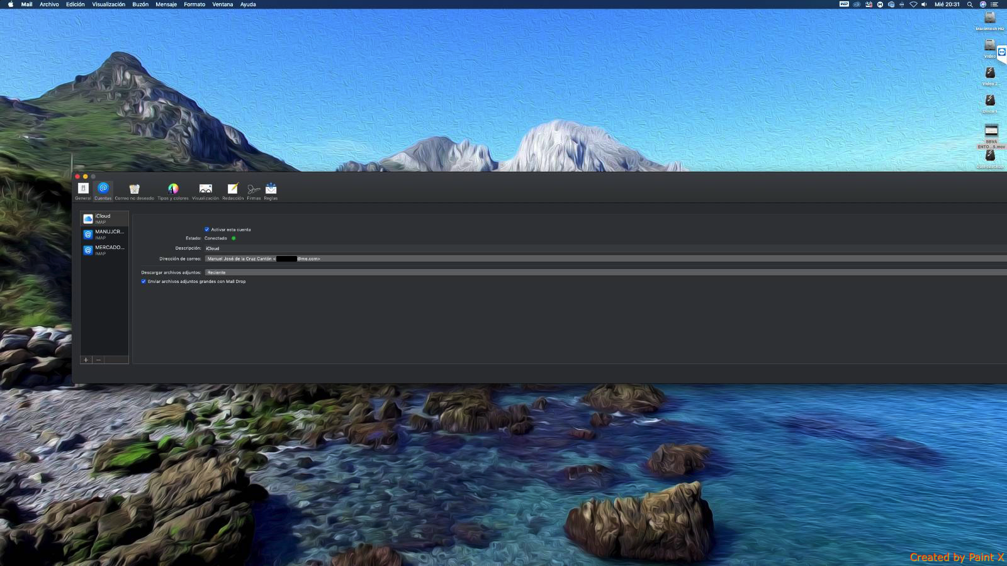The height and width of the screenshot is (566, 1007).
Task: Click the remove account minus button
Action: 98,360
